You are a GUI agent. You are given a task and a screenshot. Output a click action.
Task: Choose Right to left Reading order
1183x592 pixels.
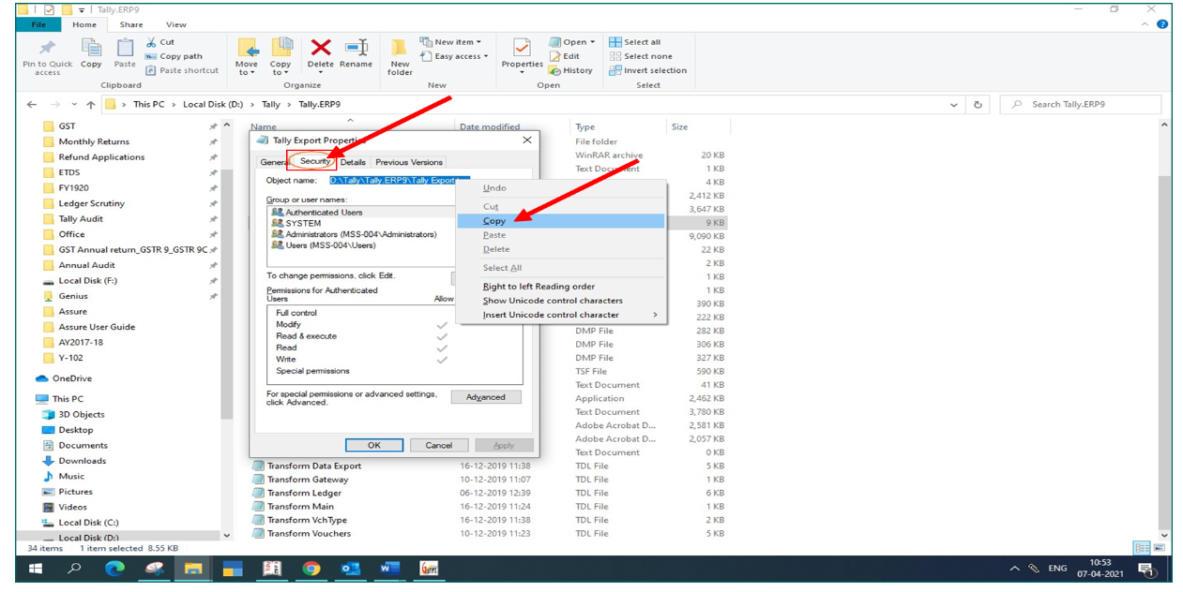click(x=561, y=287)
